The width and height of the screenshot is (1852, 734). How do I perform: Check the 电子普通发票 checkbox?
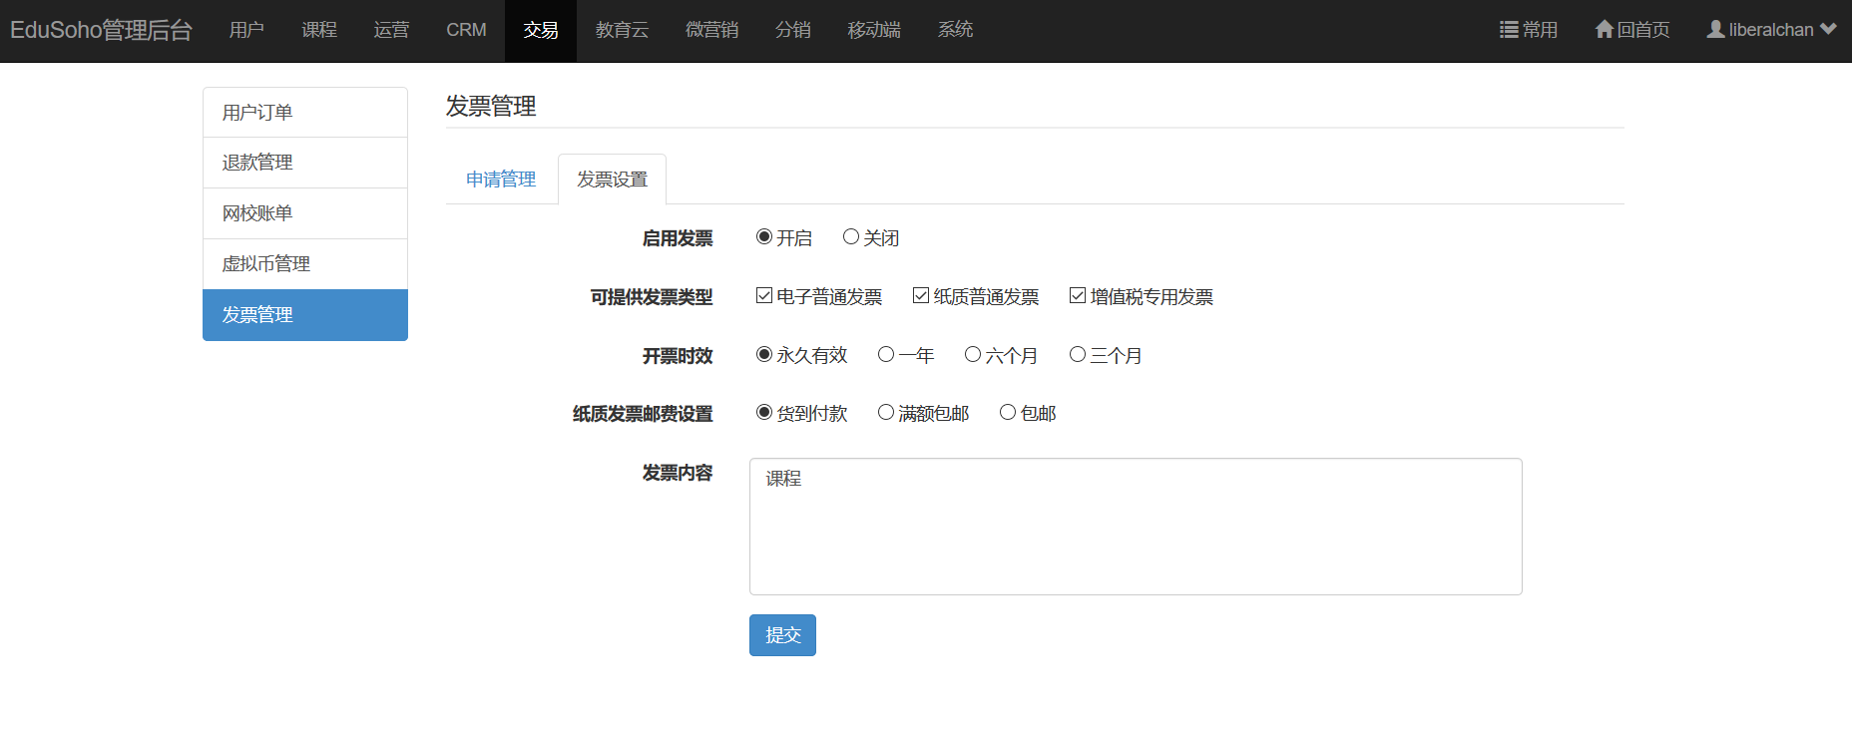764,295
